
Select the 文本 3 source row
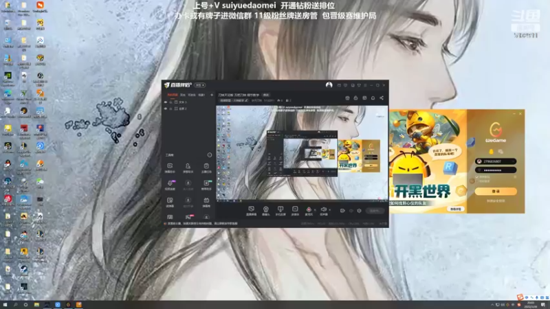click(x=188, y=102)
